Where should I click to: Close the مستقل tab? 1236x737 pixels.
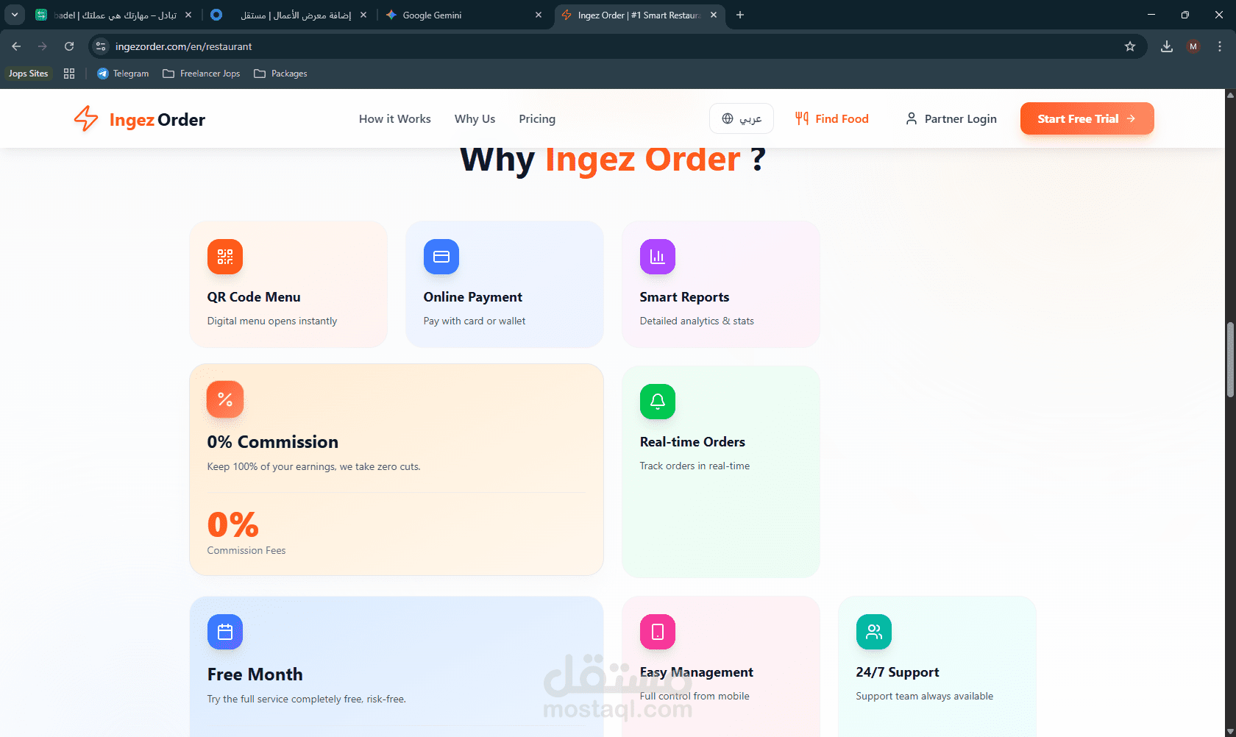tap(363, 15)
